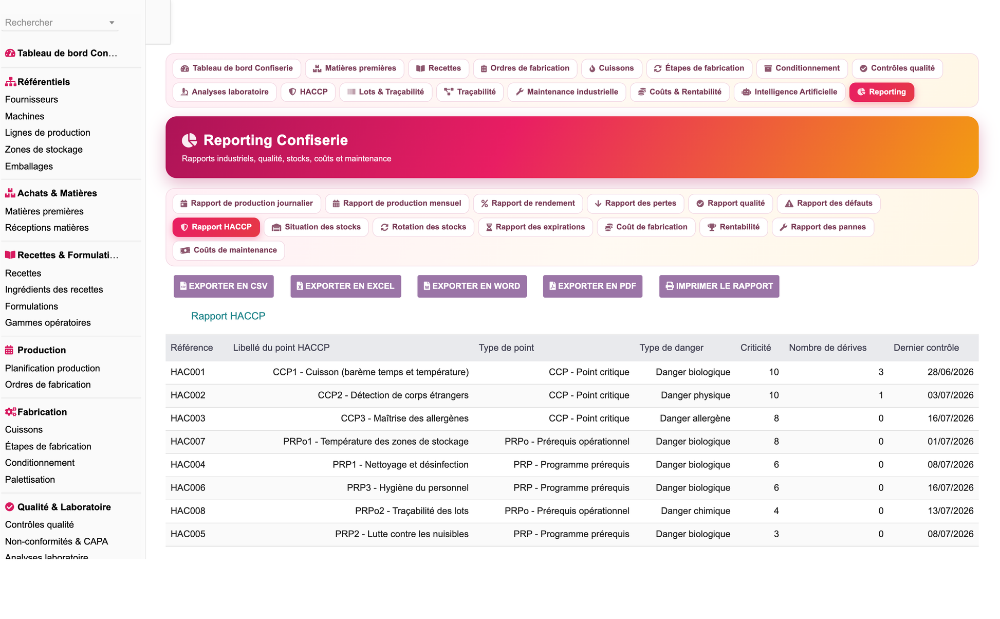The width and height of the screenshot is (1000, 619).
Task: Print the report with Imprimer le rapport
Action: 719,286
